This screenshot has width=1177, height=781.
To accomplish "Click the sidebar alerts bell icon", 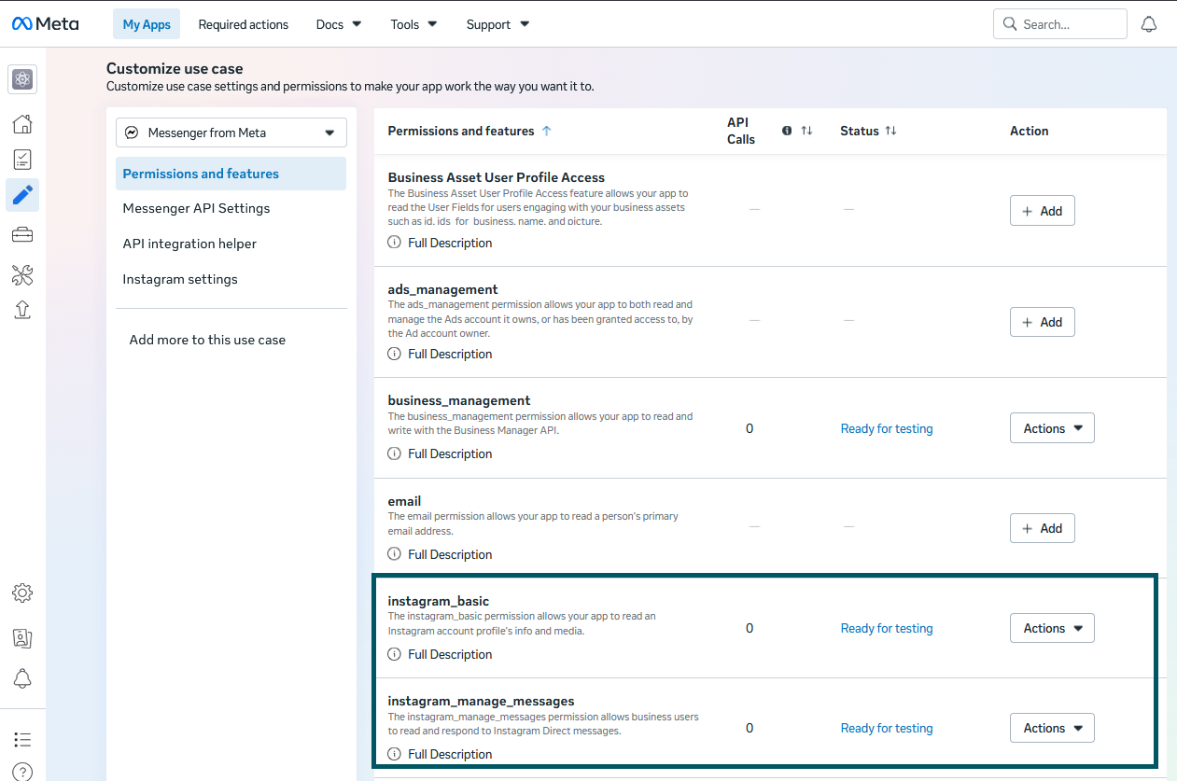I will point(23,678).
